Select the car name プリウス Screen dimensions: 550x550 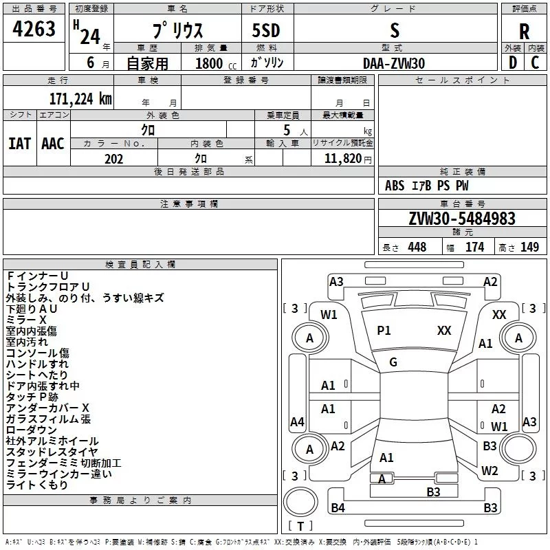point(178,30)
